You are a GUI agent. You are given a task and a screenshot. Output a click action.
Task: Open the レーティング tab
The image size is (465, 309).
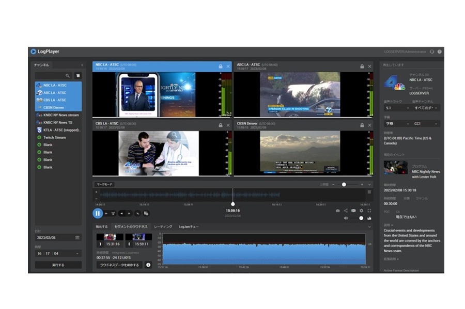(163, 226)
